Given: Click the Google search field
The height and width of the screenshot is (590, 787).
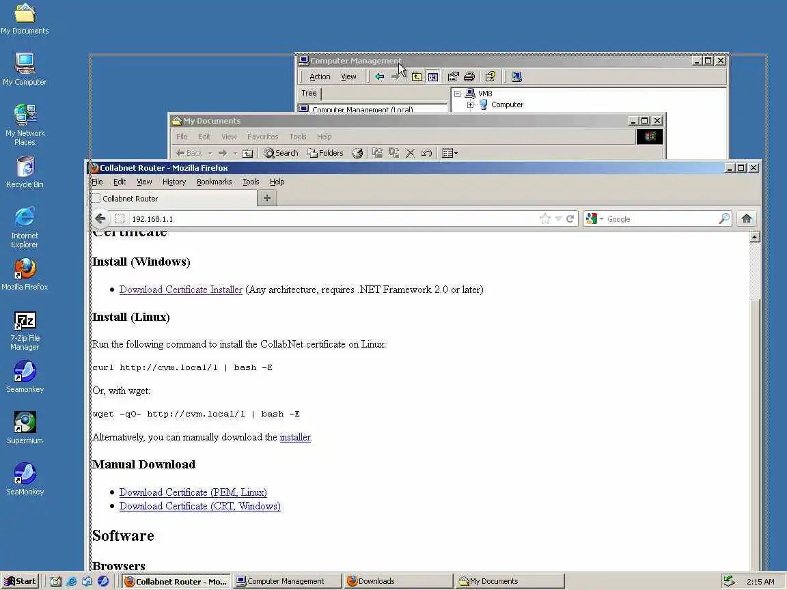Looking at the screenshot, I should click(x=661, y=219).
